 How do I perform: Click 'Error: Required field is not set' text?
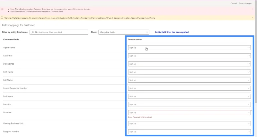pos(140,117)
